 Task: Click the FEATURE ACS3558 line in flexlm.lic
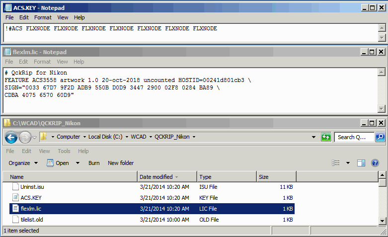pos(128,80)
